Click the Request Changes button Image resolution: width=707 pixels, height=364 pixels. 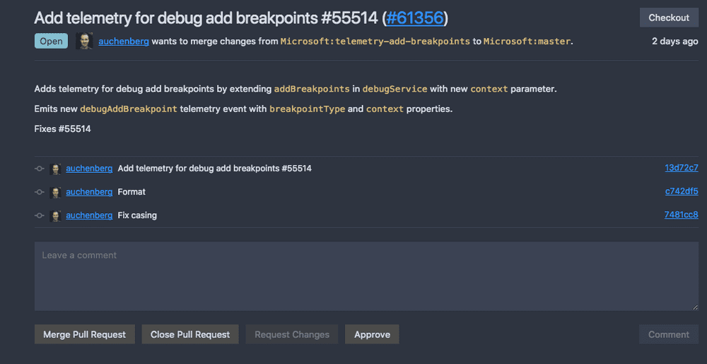pos(292,334)
